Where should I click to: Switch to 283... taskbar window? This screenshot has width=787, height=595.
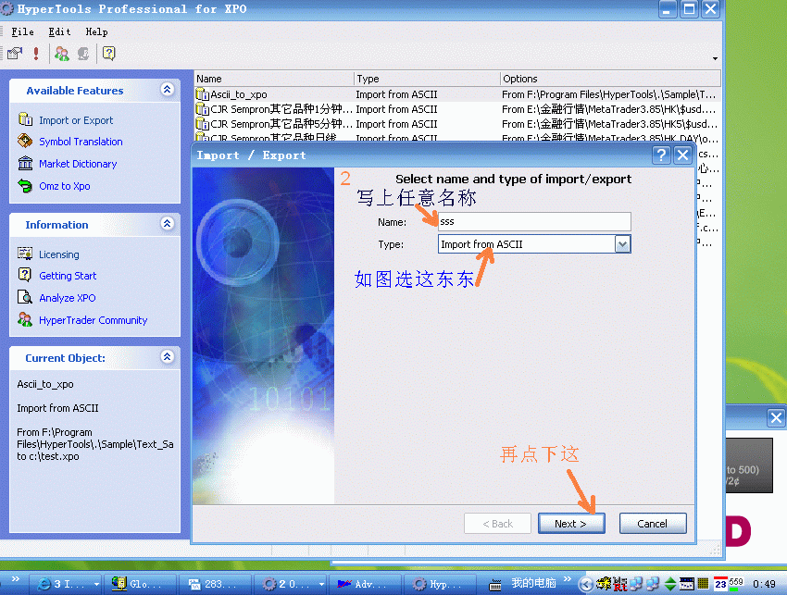[x=215, y=584]
